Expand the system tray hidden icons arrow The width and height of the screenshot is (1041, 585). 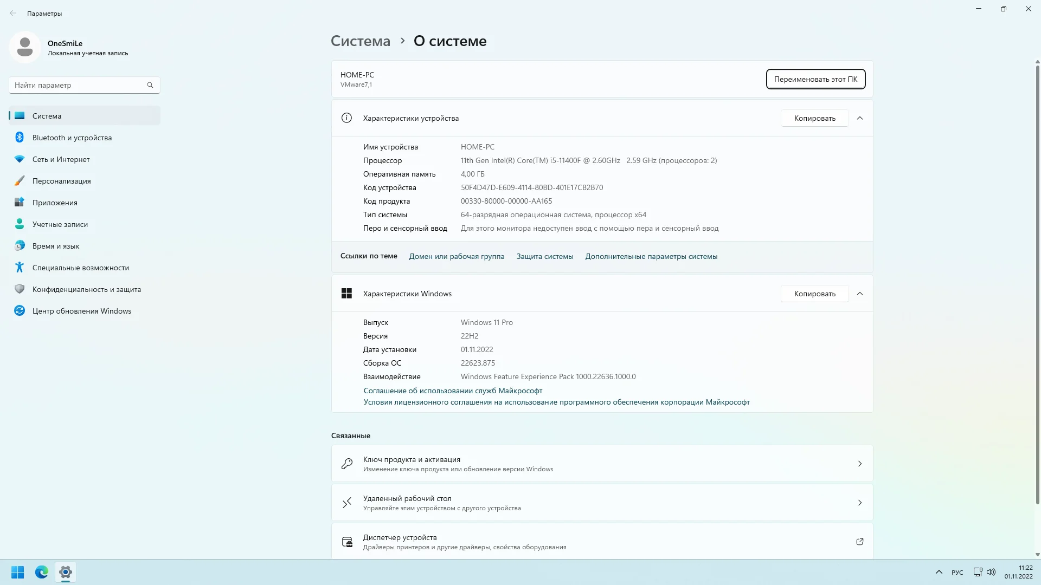[x=939, y=572]
